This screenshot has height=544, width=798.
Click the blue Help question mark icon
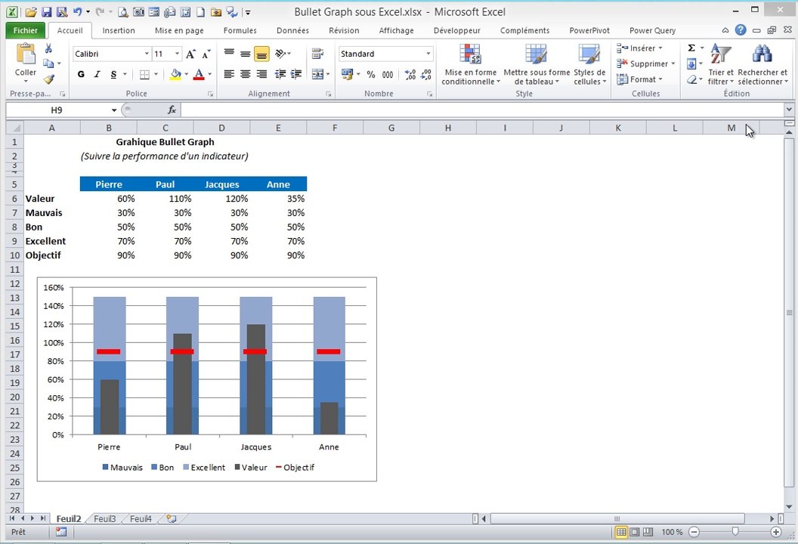pos(741,30)
